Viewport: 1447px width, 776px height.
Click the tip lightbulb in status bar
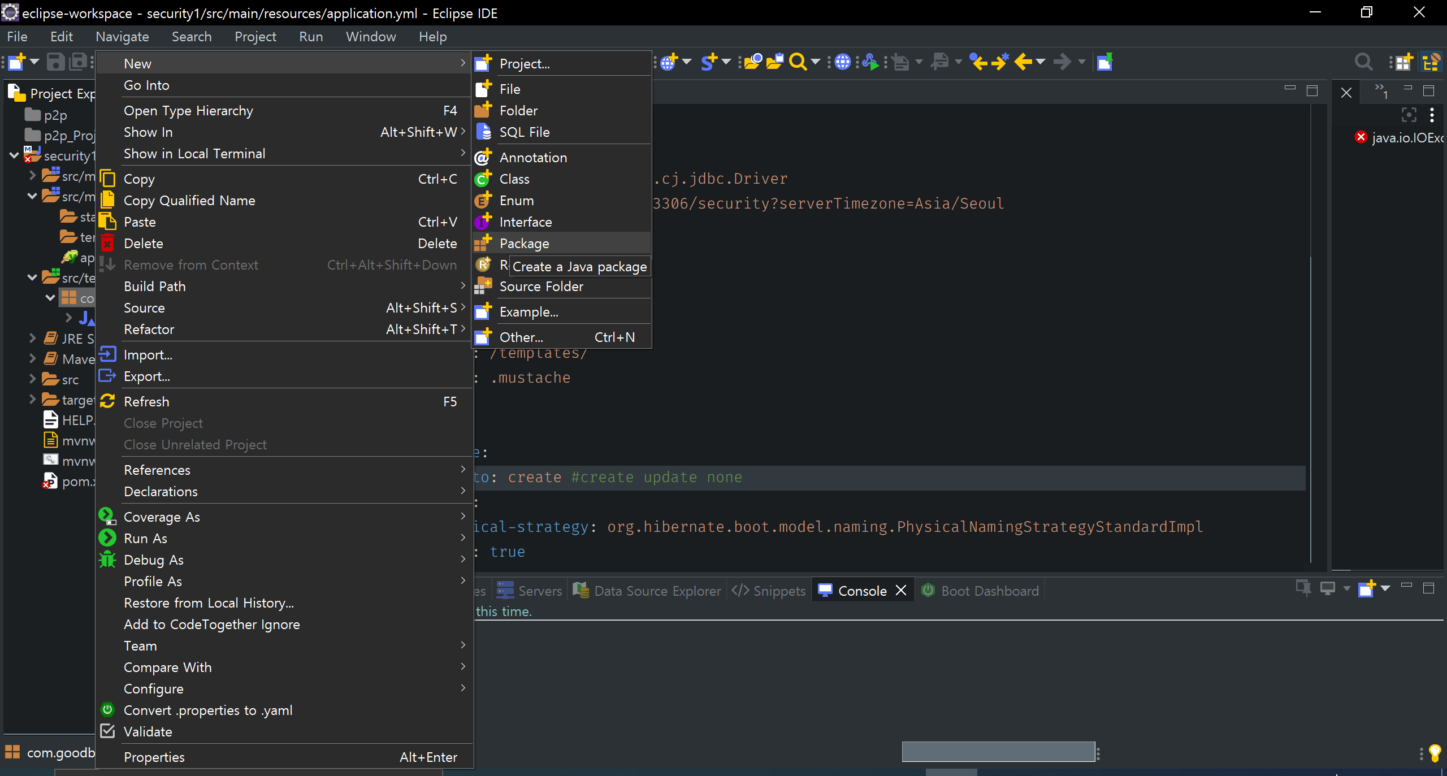1435,752
